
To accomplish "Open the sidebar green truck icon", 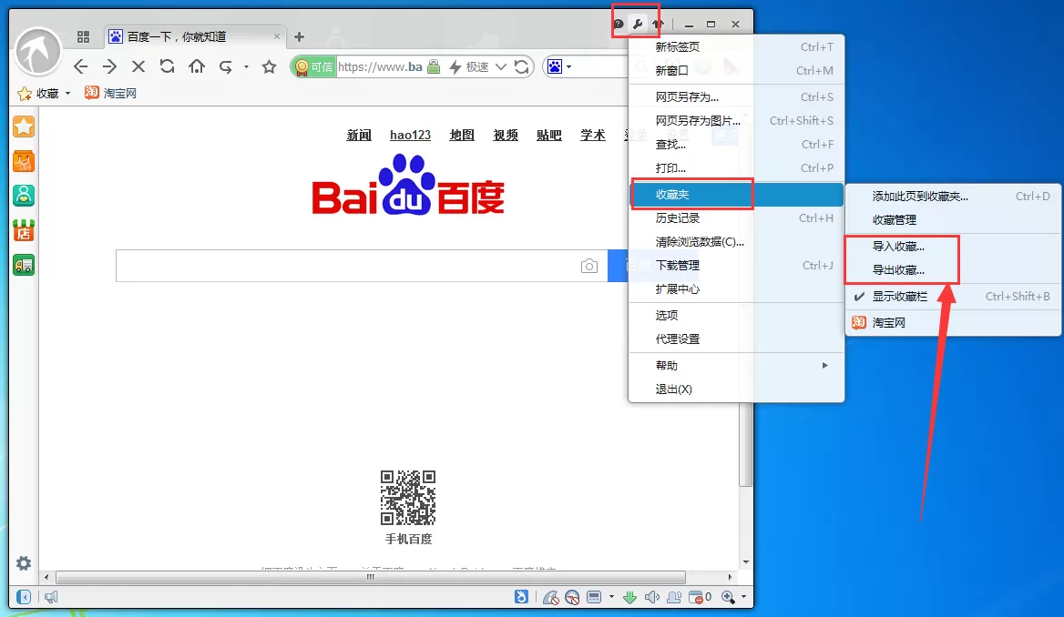I will (x=24, y=265).
